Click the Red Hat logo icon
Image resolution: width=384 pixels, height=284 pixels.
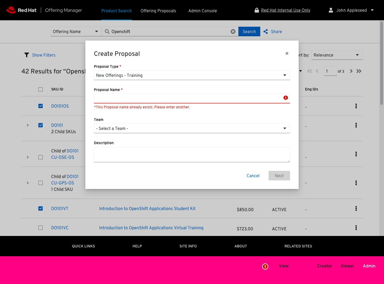pos(11,10)
